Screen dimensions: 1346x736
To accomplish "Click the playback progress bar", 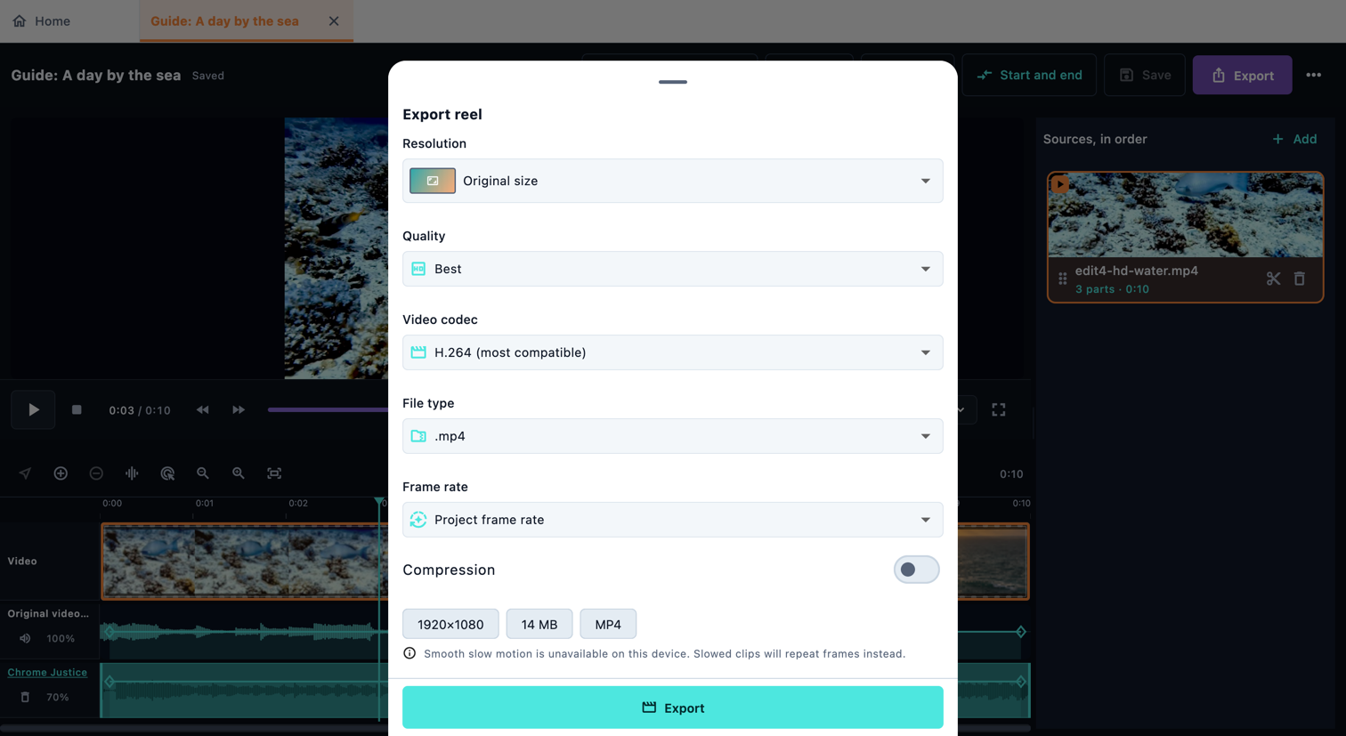I will coord(328,410).
